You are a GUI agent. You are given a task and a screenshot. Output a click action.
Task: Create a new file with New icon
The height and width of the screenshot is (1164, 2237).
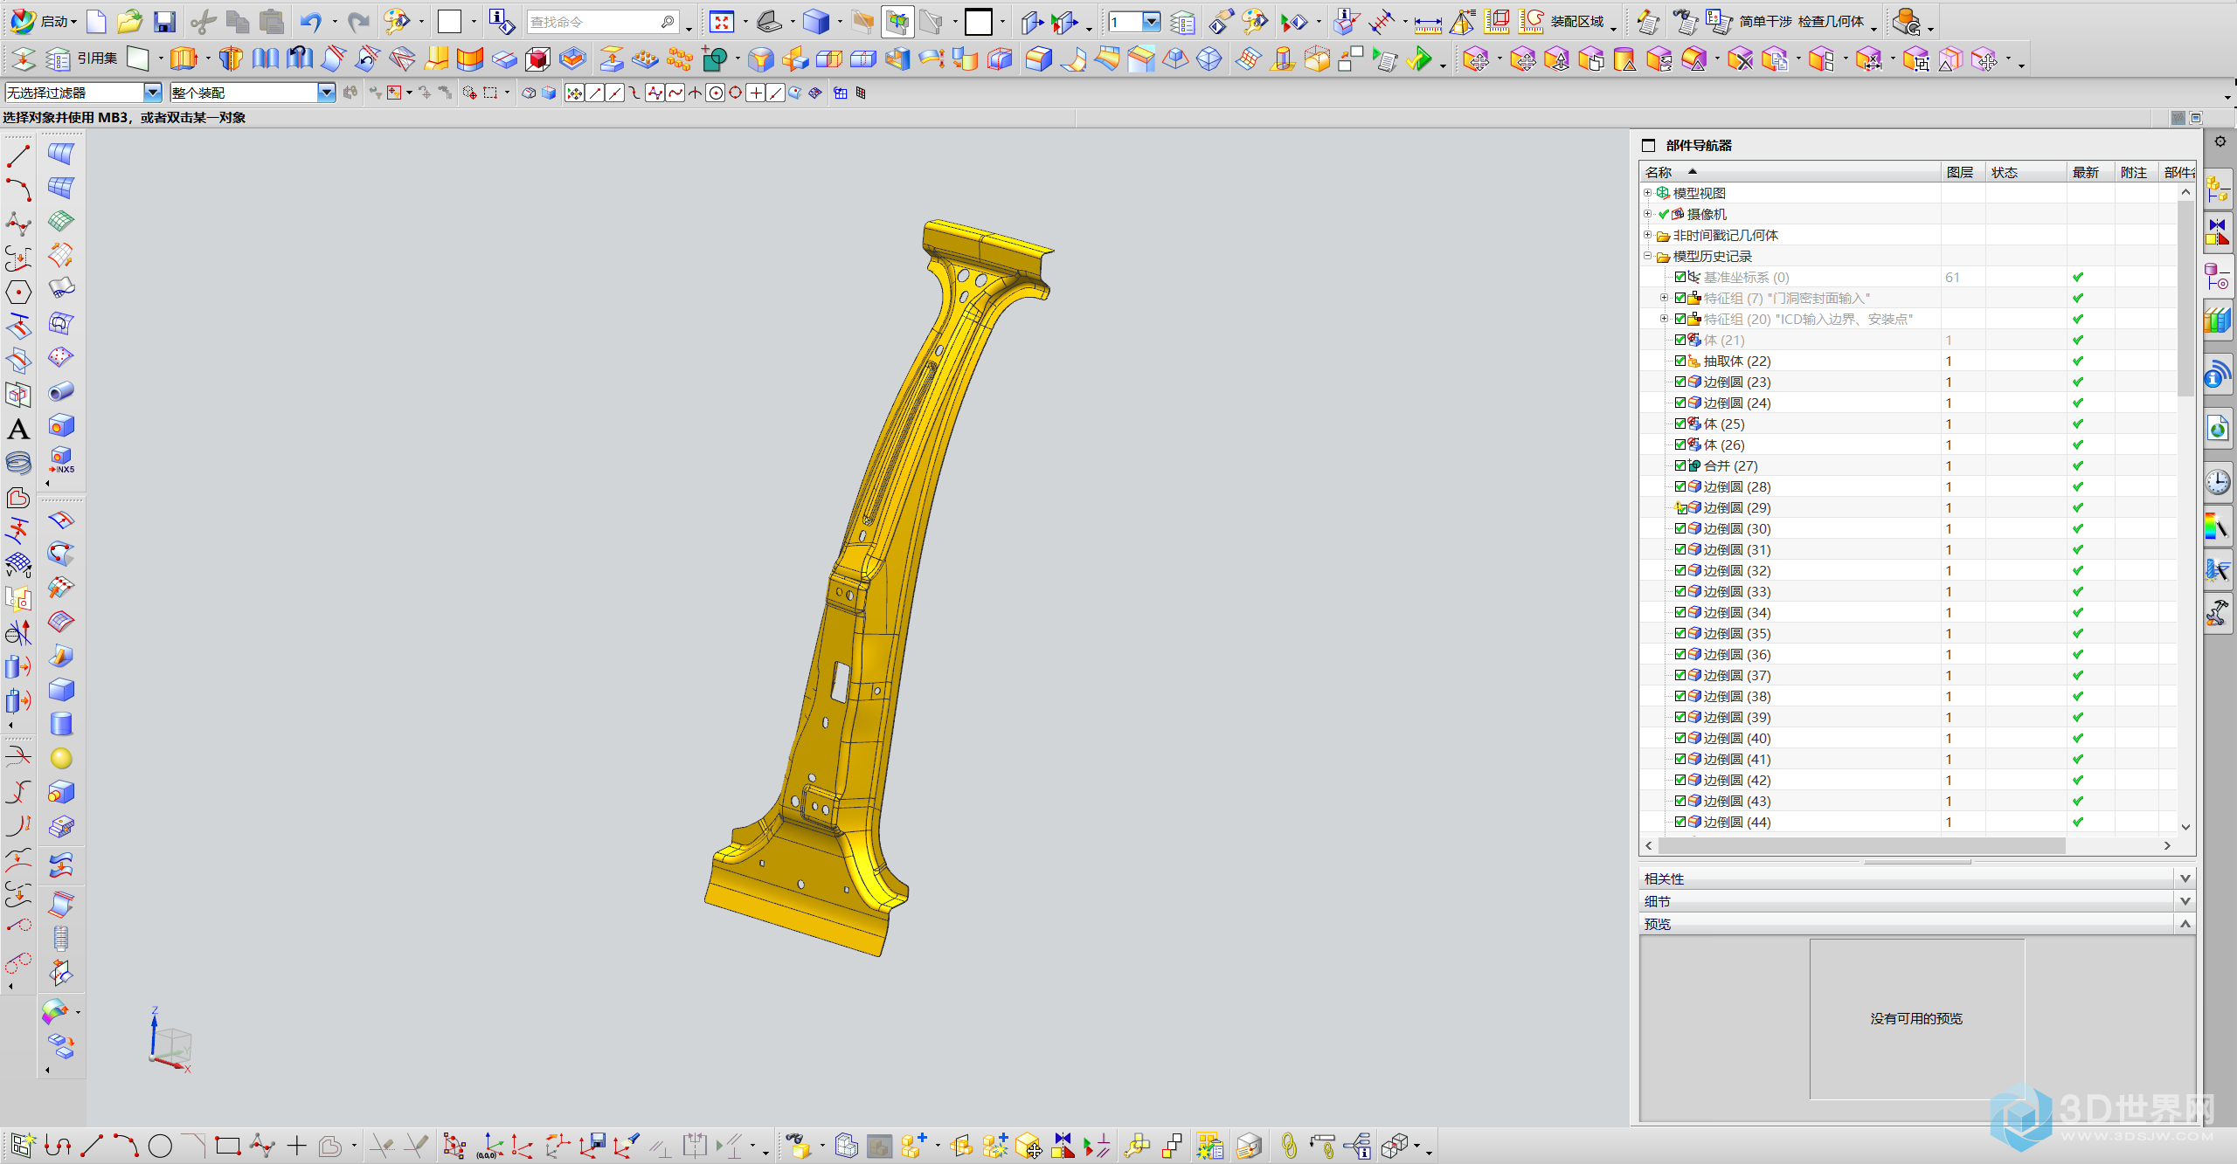click(x=97, y=21)
